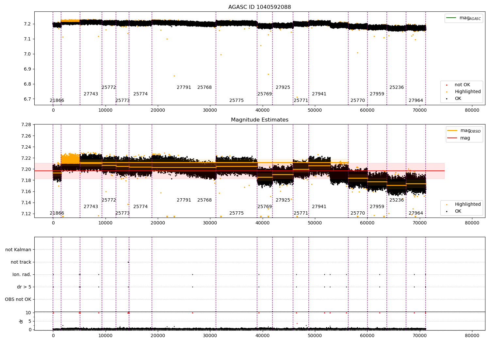The image size is (490, 343).
Task: Click the "not Kalman" axis label
Action: [18, 250]
